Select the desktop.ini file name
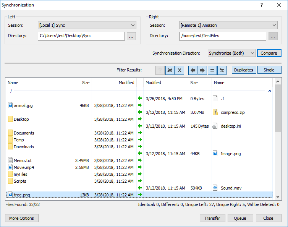This screenshot has width=288, height=227. (231, 126)
